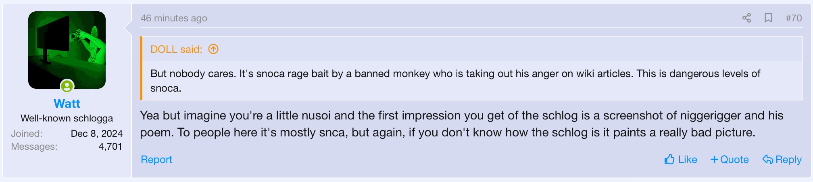Click the "46 minutes ago" timestamp

[174, 18]
